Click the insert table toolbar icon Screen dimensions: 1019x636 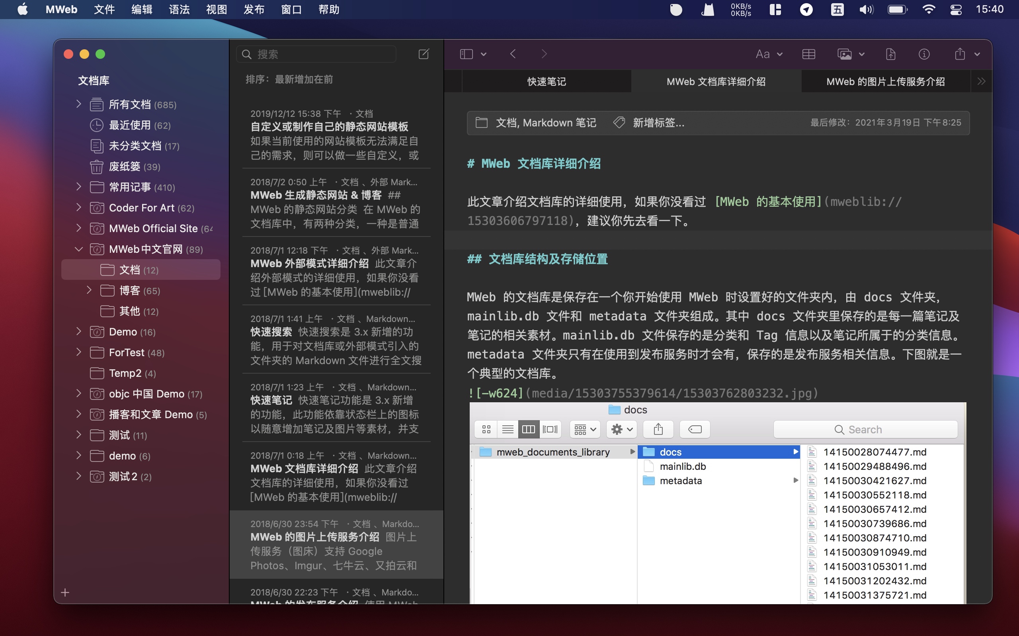[x=808, y=54]
